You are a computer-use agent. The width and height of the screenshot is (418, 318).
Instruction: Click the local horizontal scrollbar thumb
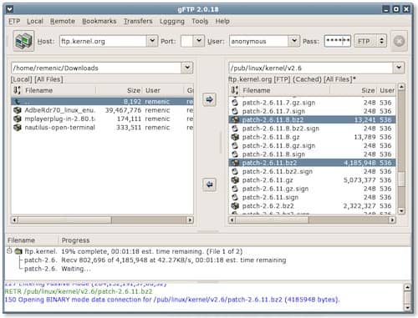click(x=64, y=220)
